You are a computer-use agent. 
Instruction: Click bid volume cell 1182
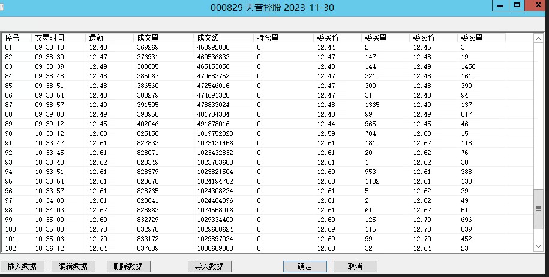click(x=372, y=181)
